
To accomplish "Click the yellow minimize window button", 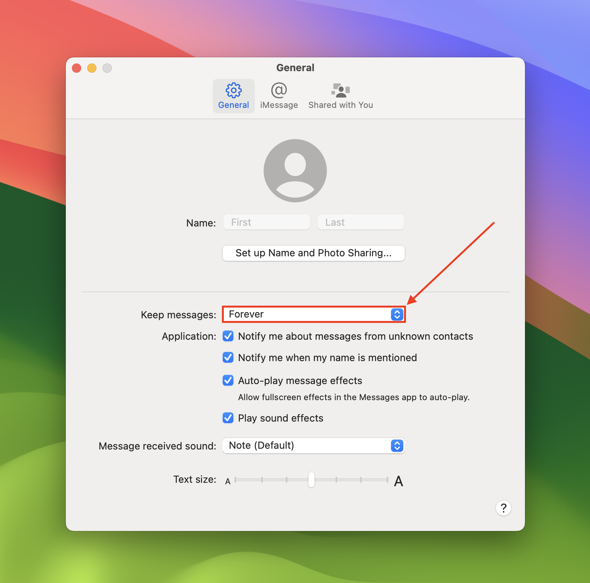I will click(x=92, y=68).
